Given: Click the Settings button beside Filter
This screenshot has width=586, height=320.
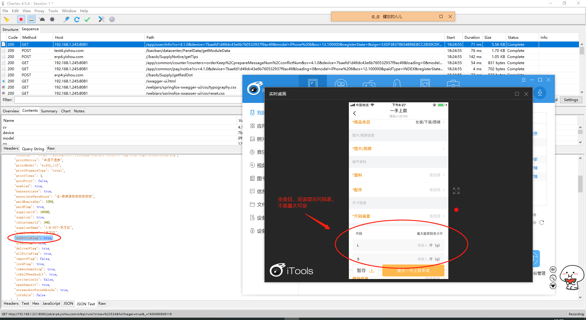Looking at the screenshot, I should click(x=571, y=100).
